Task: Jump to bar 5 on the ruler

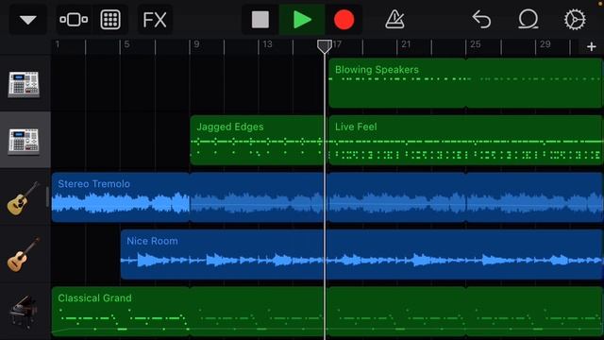Action: pos(126,44)
